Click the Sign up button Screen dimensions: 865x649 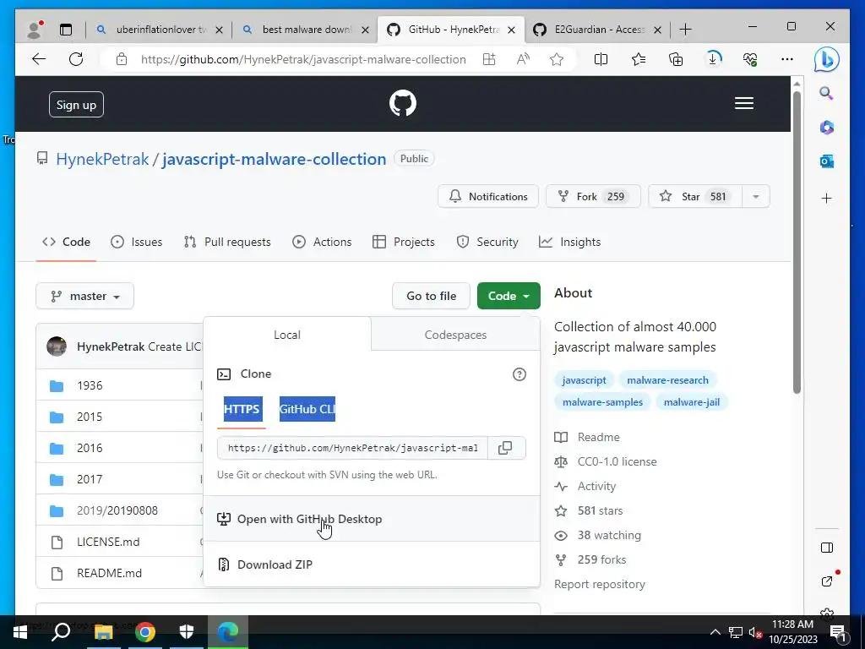coord(76,105)
